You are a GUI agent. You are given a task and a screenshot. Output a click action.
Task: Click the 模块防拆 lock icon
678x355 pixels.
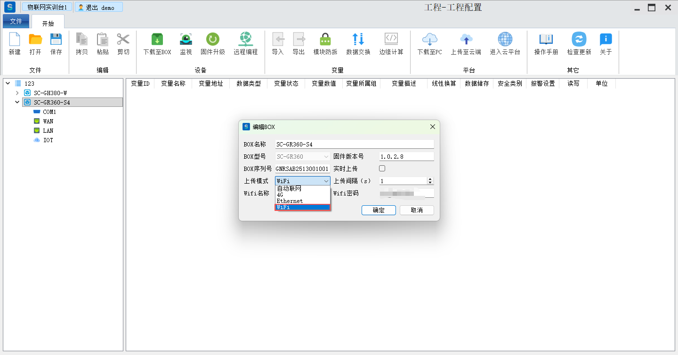[x=325, y=40]
